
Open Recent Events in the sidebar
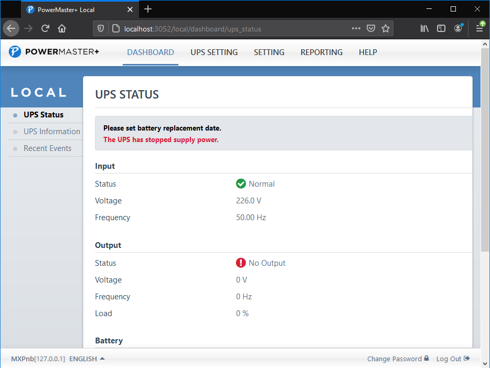(x=47, y=148)
